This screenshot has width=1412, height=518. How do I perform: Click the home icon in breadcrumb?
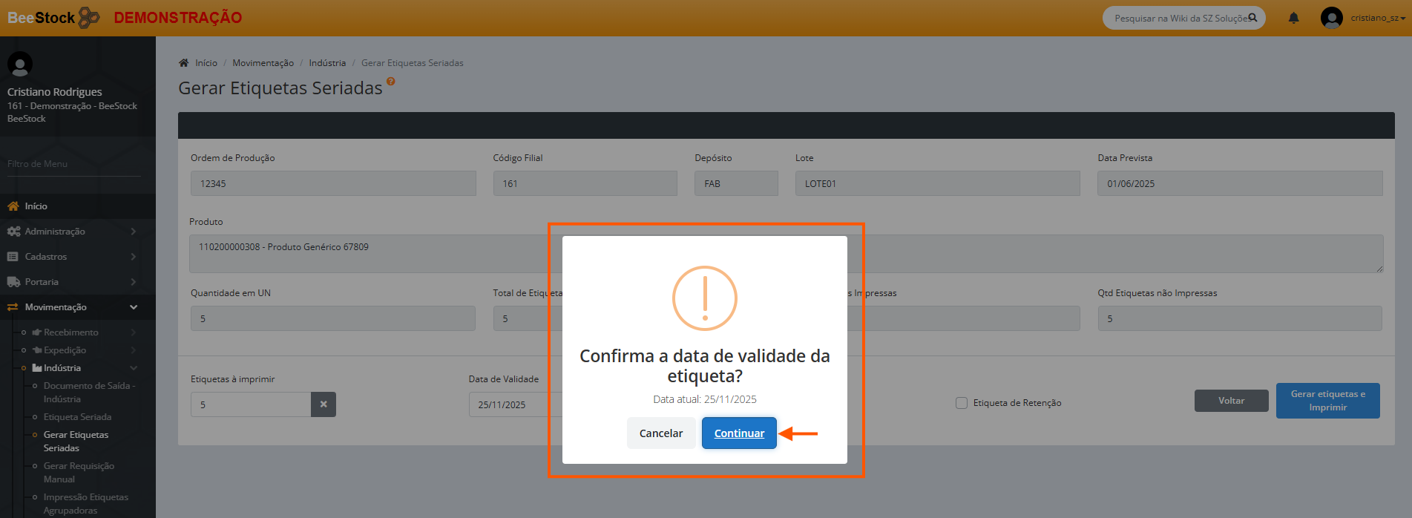184,63
